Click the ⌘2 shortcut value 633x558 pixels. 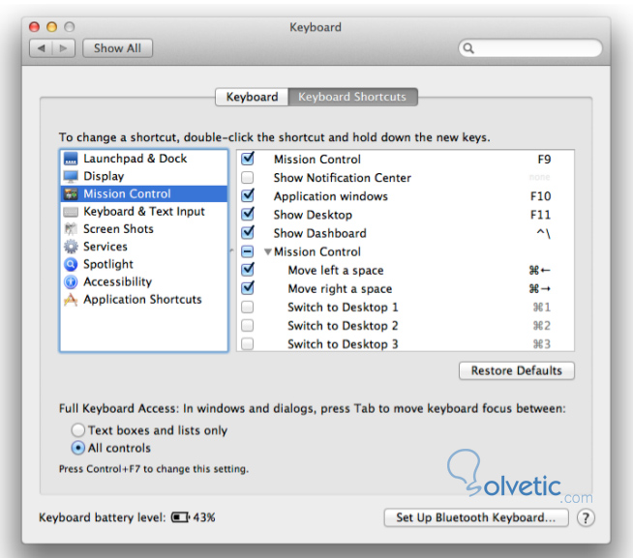[x=541, y=326]
